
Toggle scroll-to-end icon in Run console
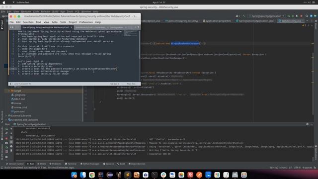pos(11,142)
